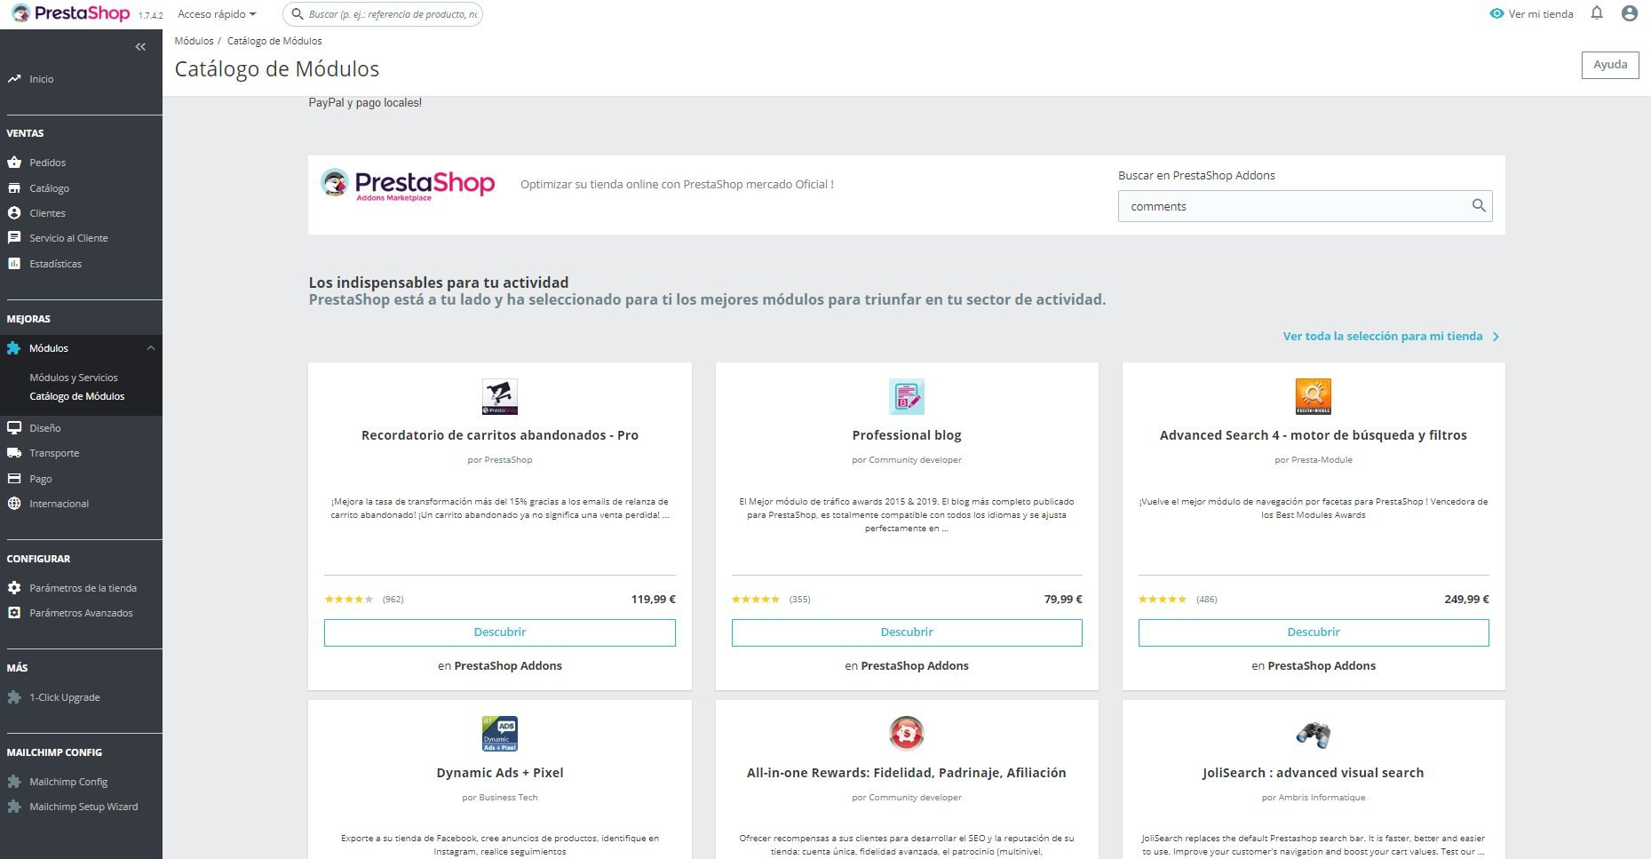Click the Dynamic Ads + Pixel module icon

click(500, 734)
